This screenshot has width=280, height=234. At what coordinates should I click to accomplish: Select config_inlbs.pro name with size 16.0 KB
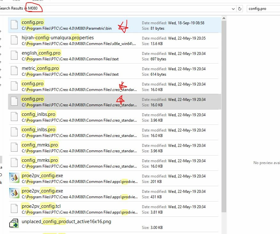pos(38,130)
